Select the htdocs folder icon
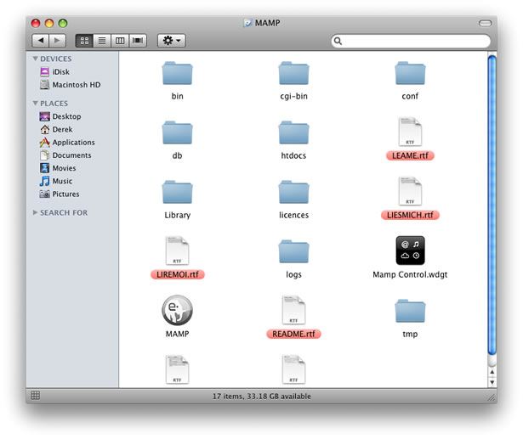The width and height of the screenshot is (523, 439). coord(293,133)
